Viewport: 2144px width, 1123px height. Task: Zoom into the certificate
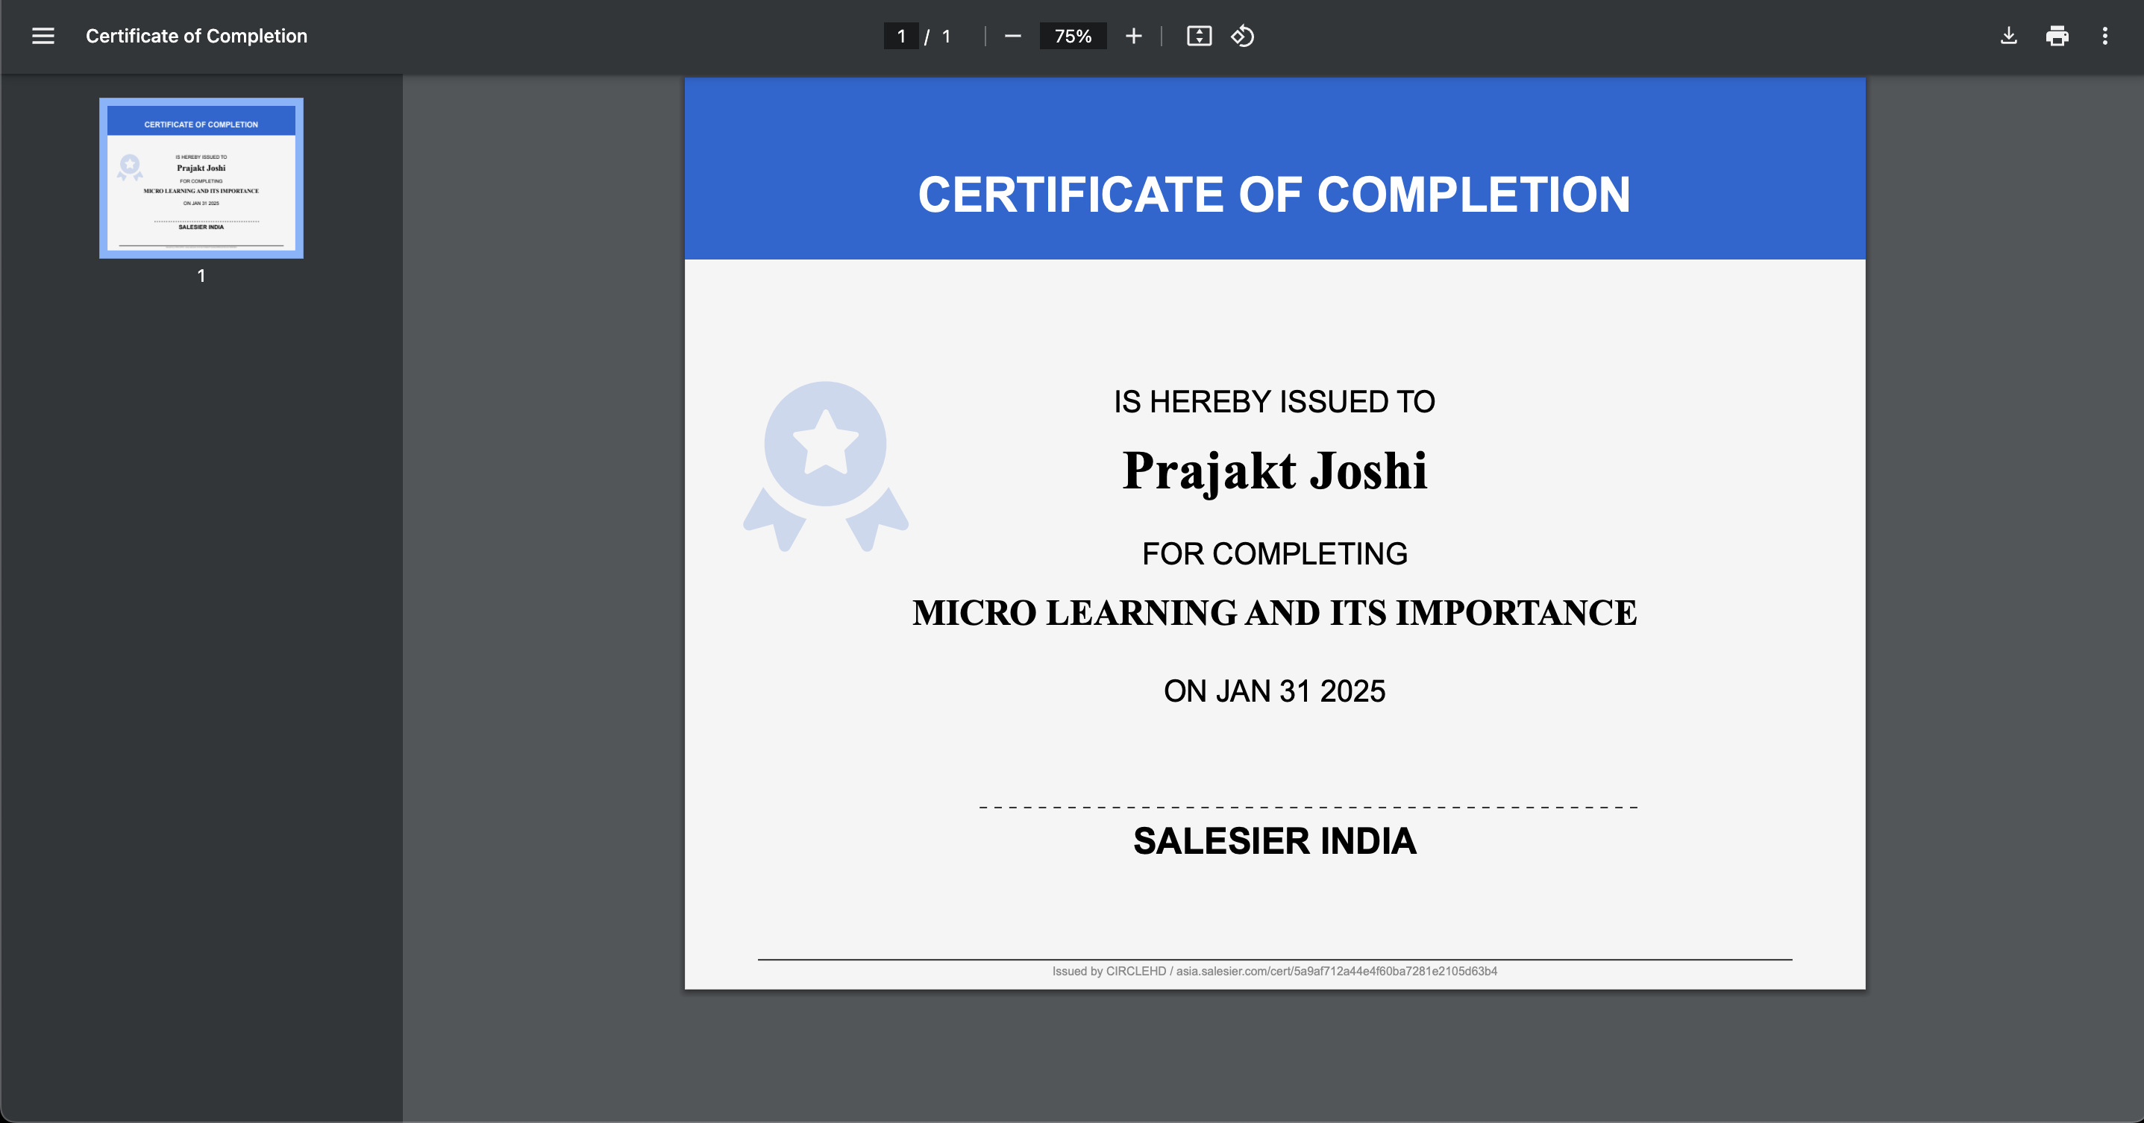tap(1134, 36)
